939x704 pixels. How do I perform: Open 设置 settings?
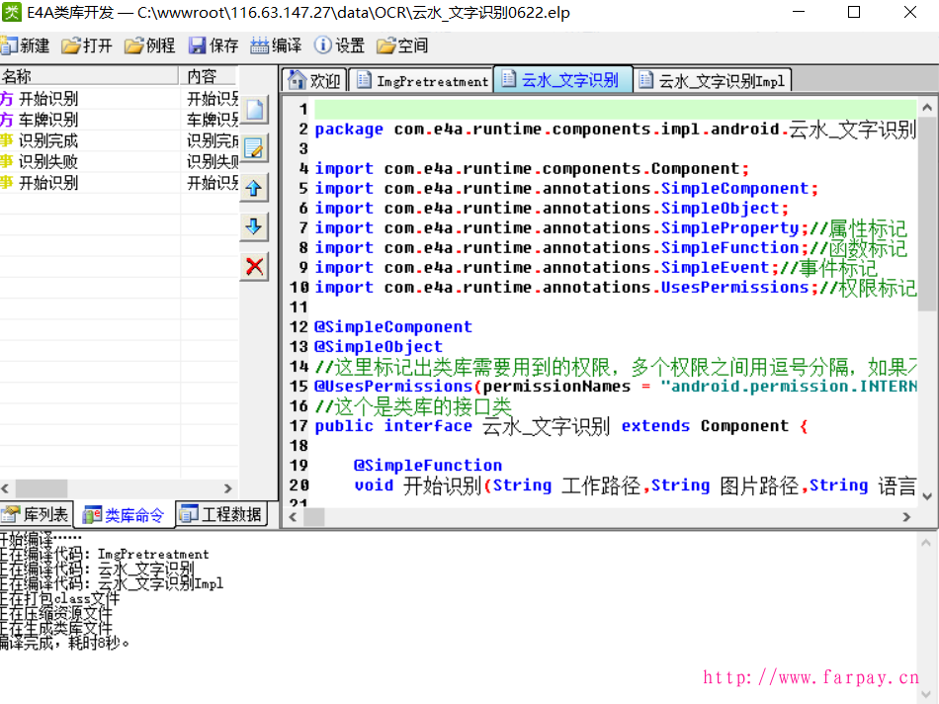tap(339, 45)
